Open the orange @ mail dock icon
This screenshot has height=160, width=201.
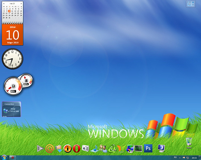(50, 148)
